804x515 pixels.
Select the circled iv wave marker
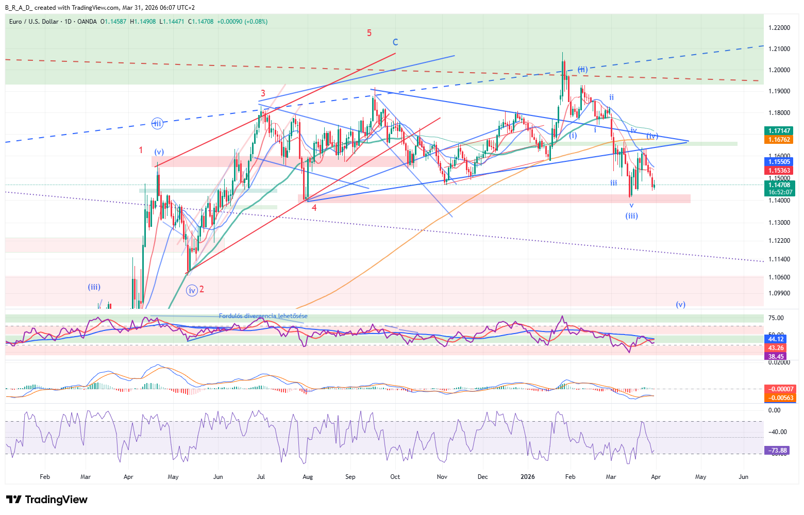[x=192, y=291]
